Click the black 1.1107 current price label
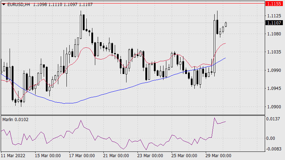285x160 pixels. [x=274, y=23]
